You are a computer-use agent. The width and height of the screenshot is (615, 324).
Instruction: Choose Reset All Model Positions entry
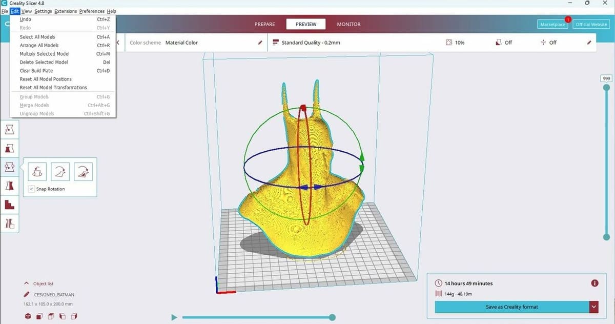point(64,79)
